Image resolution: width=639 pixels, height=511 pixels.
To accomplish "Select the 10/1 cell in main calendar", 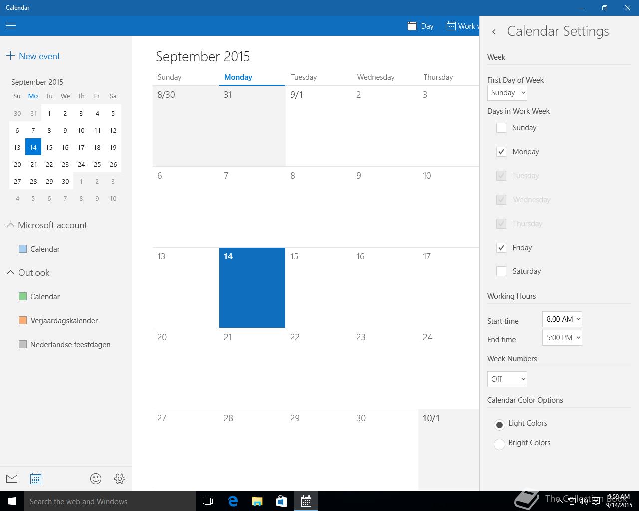I will point(449,449).
